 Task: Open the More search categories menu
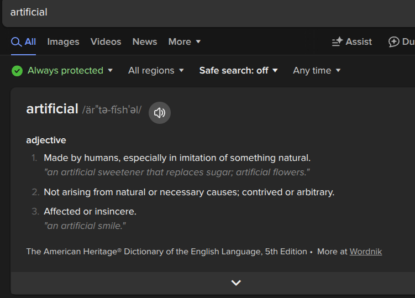[x=185, y=41]
